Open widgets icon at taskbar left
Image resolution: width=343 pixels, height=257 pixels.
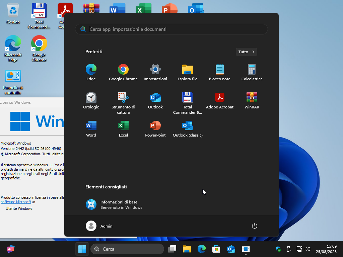(10, 249)
